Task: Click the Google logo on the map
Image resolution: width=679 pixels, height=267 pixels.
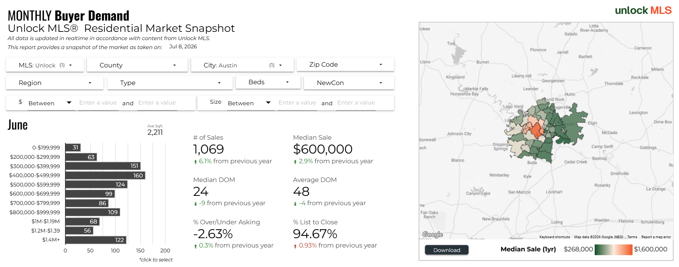Action: [432, 234]
